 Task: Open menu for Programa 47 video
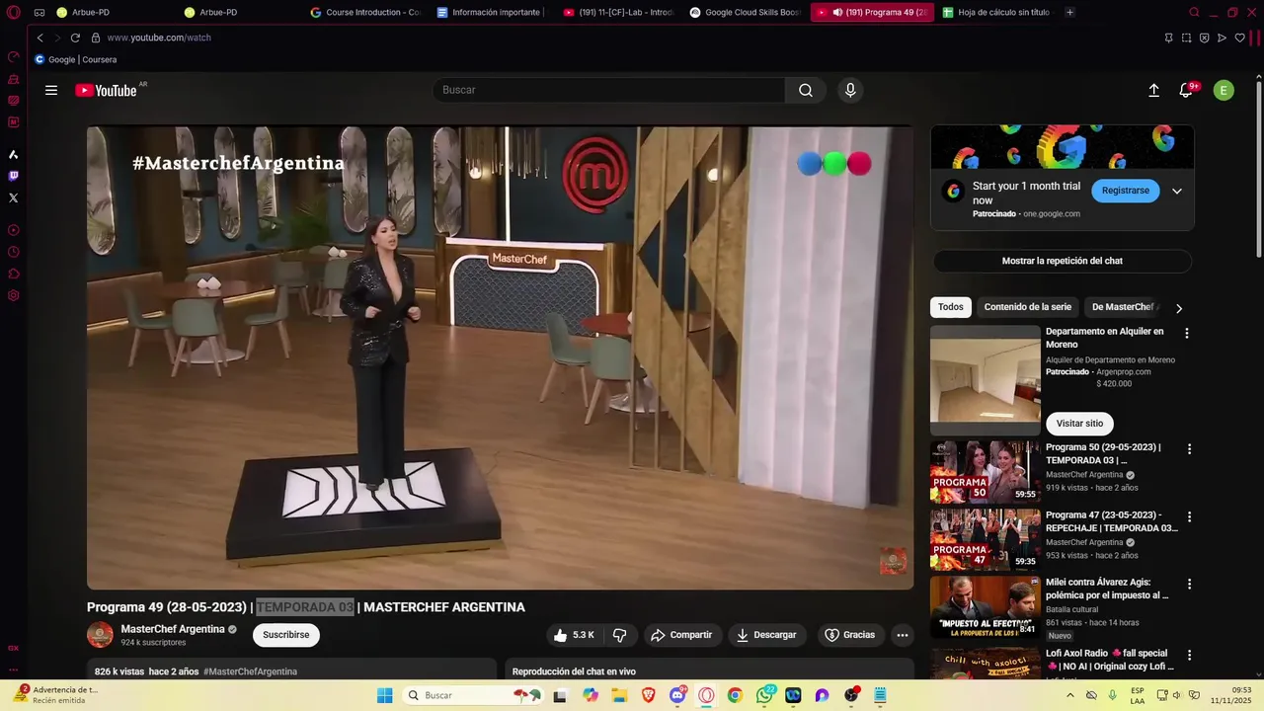pos(1189,517)
